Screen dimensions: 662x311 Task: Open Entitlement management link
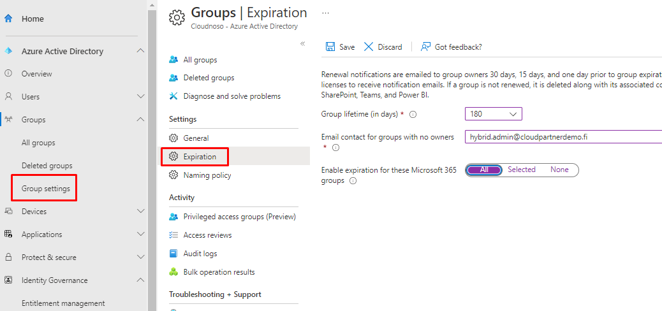(63, 303)
